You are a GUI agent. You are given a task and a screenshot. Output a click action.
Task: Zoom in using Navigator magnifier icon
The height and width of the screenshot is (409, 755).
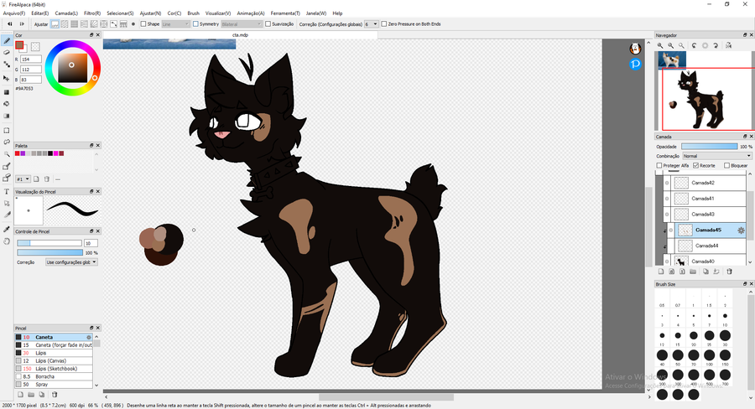pyautogui.click(x=660, y=45)
